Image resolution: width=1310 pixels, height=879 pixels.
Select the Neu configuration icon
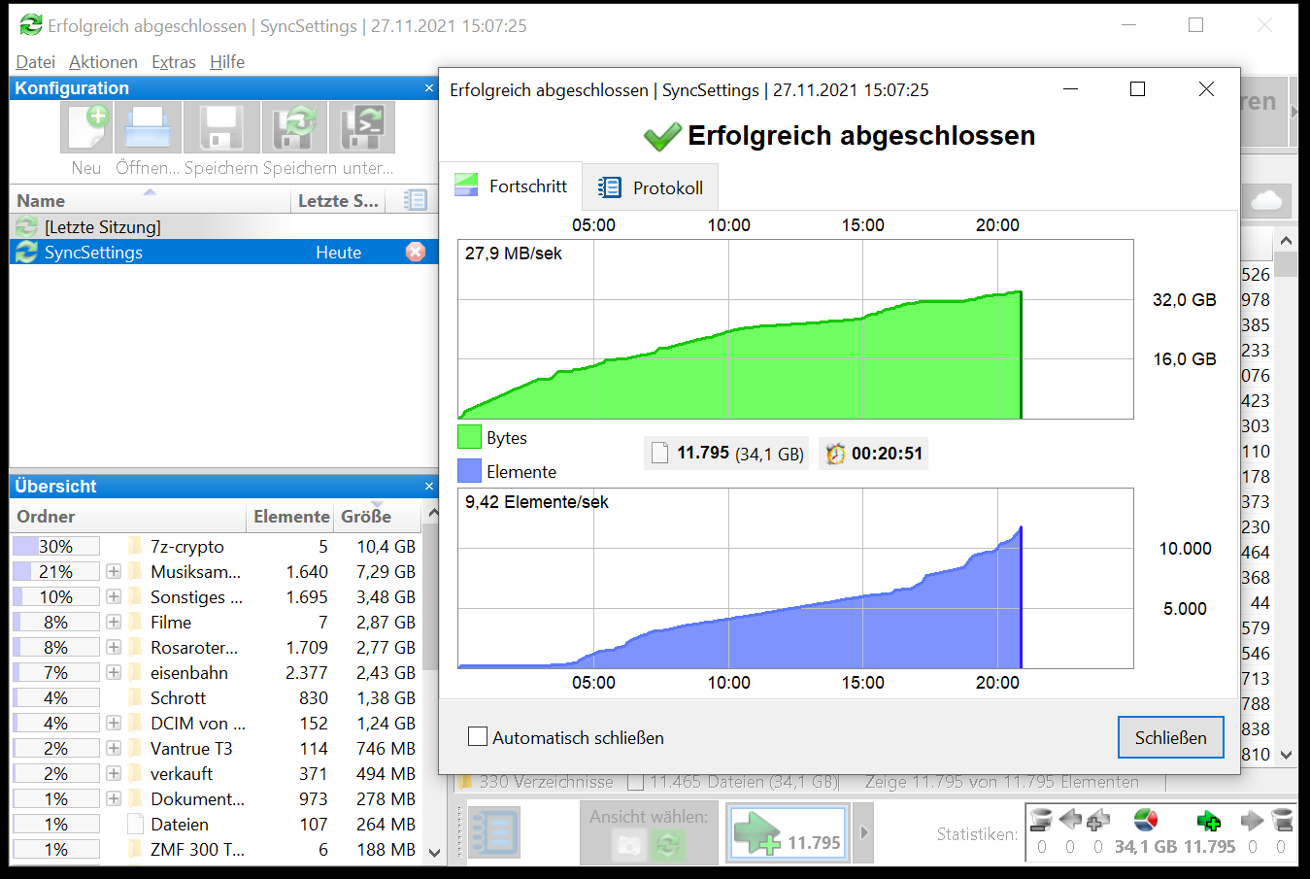pos(85,126)
